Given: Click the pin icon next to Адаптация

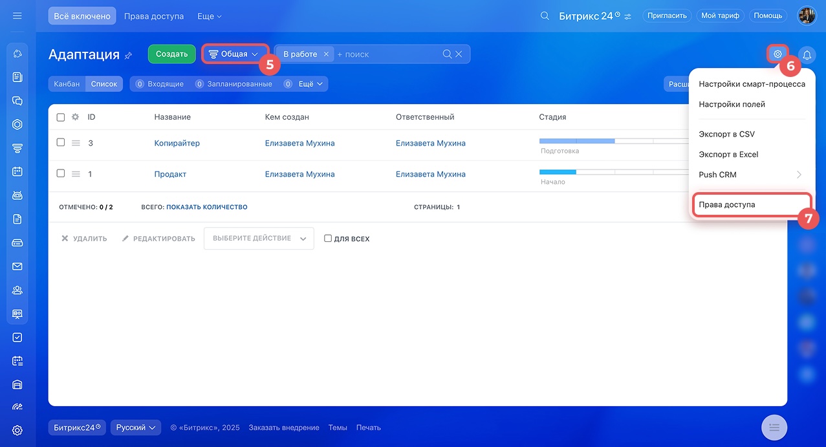Looking at the screenshot, I should click(x=128, y=56).
